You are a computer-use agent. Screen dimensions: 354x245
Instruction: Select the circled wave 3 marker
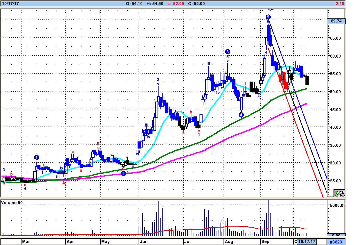click(227, 52)
